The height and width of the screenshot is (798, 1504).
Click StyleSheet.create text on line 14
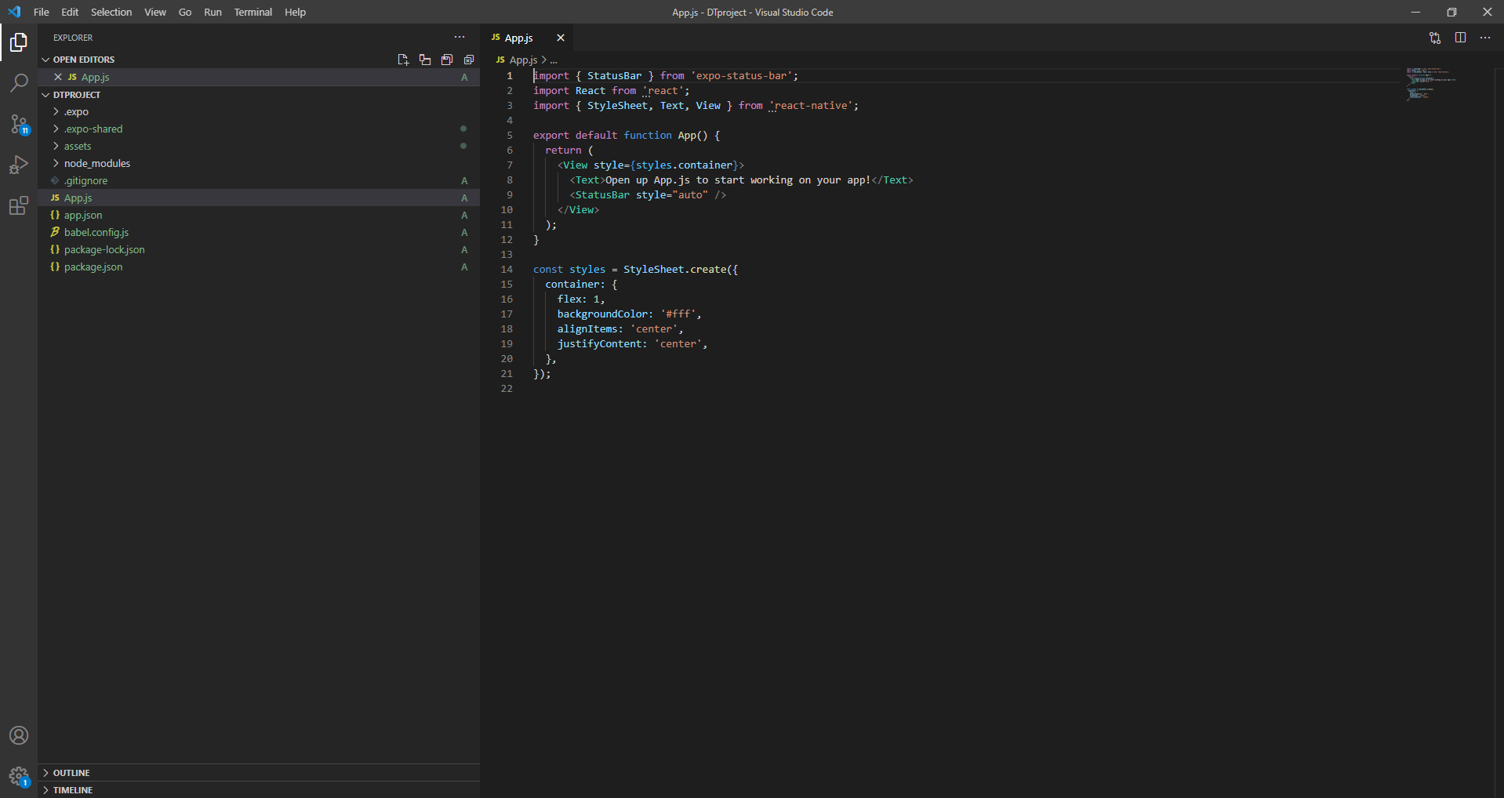click(x=675, y=269)
